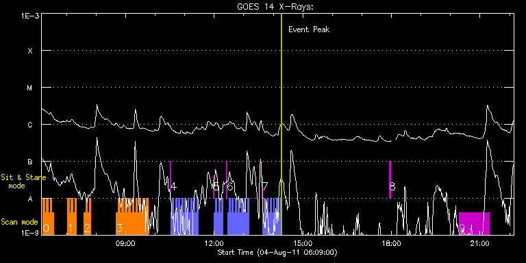Select large orange scan block labeled 3
The height and width of the screenshot is (263, 526).
(x=132, y=216)
